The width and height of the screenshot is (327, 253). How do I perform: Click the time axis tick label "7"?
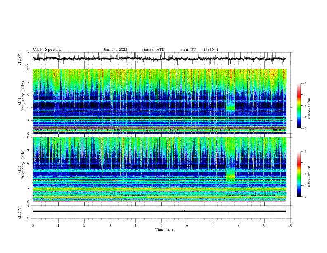pos(213,225)
